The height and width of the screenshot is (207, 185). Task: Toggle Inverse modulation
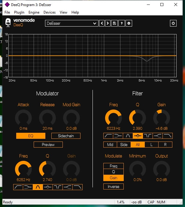coord(114,186)
